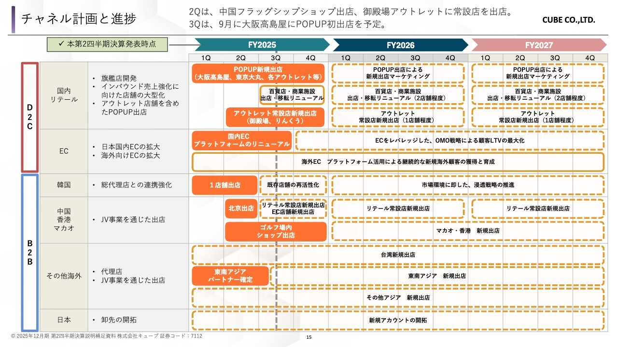Image resolution: width=618 pixels, height=347 pixels.
Task: Click the POPUP新規出店 (大阪高島屋…) orange box
Action: pos(258,73)
